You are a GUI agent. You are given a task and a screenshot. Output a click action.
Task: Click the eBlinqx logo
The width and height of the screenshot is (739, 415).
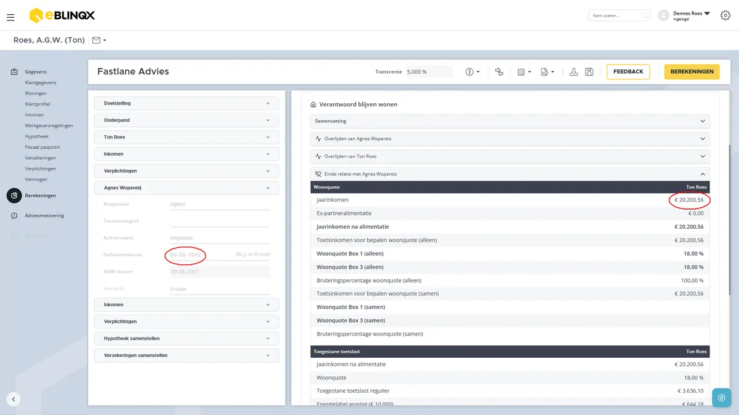point(62,15)
